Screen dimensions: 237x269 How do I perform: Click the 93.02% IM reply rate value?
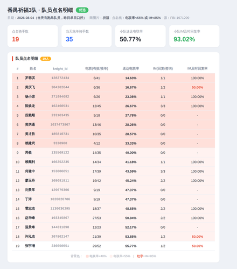[x=184, y=39]
